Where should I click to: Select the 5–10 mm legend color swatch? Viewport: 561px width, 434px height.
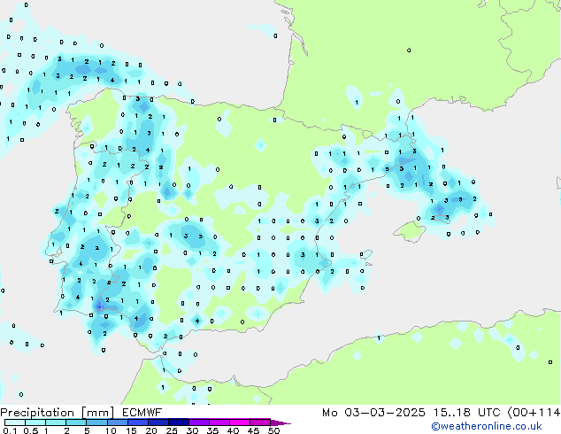[96, 422]
